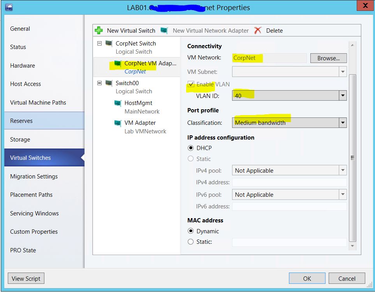Click the Switch00 logical switch icon
Image resolution: width=375 pixels, height=292 pixels.
pos(109,83)
